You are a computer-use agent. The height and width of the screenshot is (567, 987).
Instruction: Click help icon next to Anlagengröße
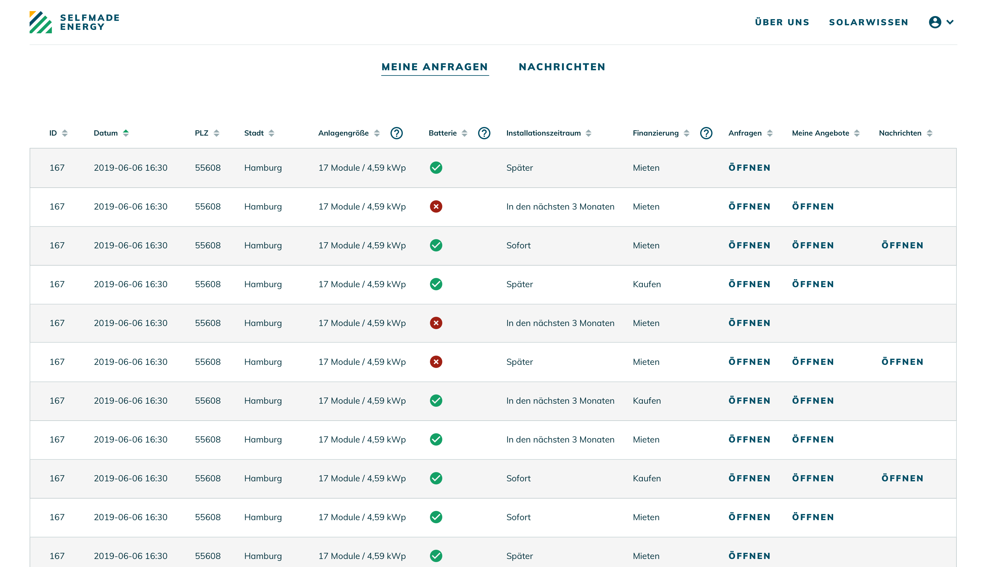click(396, 133)
